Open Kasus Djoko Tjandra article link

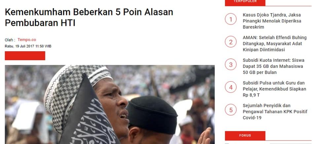[272, 21]
